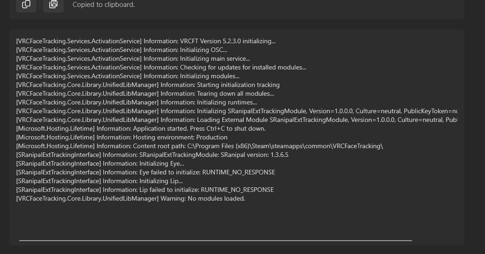Screen dimensions: 485x254
Task: Click the 'Copied to clipboard.' status text
Action: pos(104,5)
